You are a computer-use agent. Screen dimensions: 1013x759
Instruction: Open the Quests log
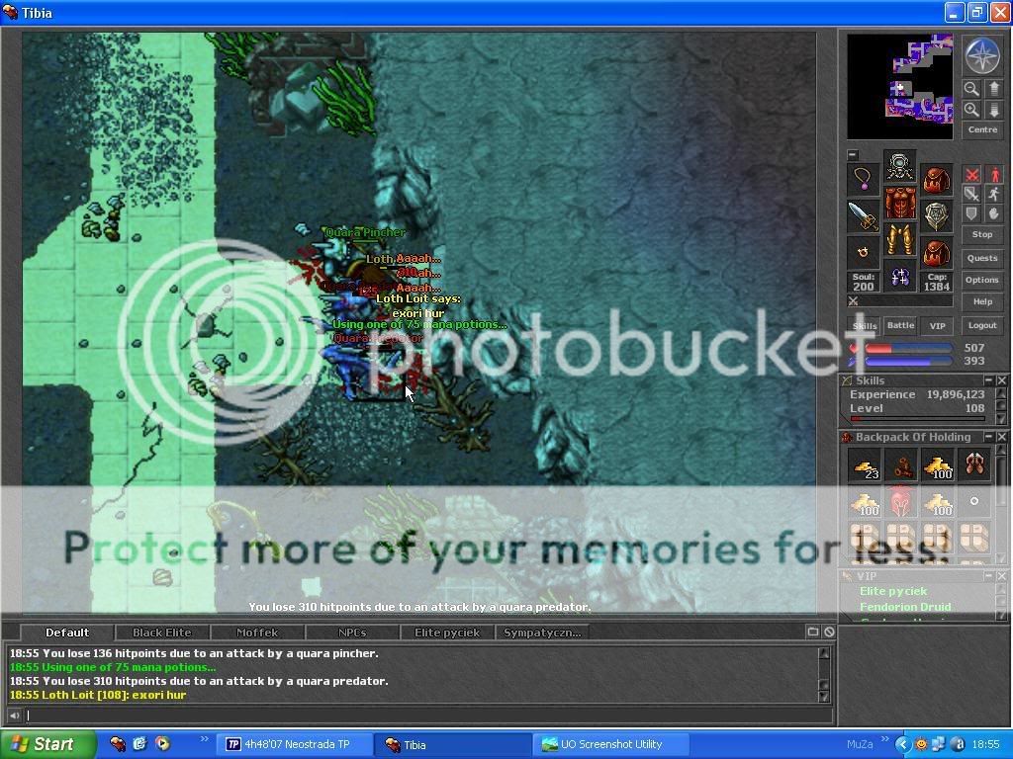coord(982,258)
